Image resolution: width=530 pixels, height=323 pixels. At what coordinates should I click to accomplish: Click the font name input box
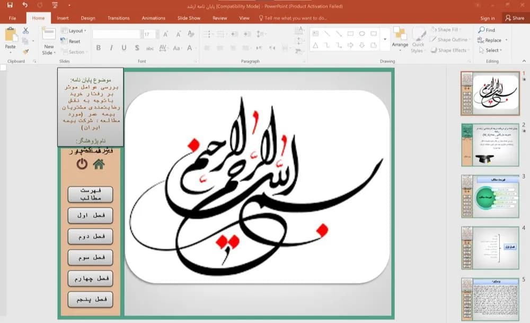pyautogui.click(x=116, y=34)
